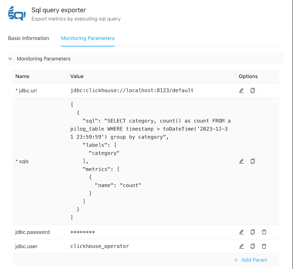Viewport: 293px width, 269px height.
Task: Click the sqls JSON value block
Action: [x=151, y=161]
